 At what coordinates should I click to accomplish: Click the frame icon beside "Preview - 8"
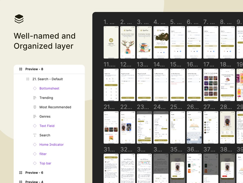(21, 69)
